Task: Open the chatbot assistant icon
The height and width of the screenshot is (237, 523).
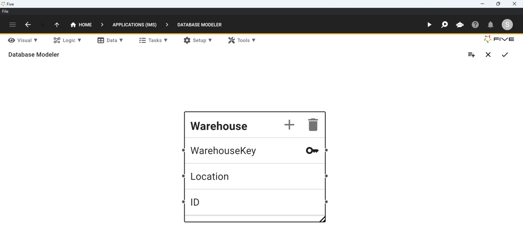Action: 460,25
